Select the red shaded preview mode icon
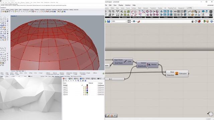This screenshot has height=120, width=214. coord(199,21)
